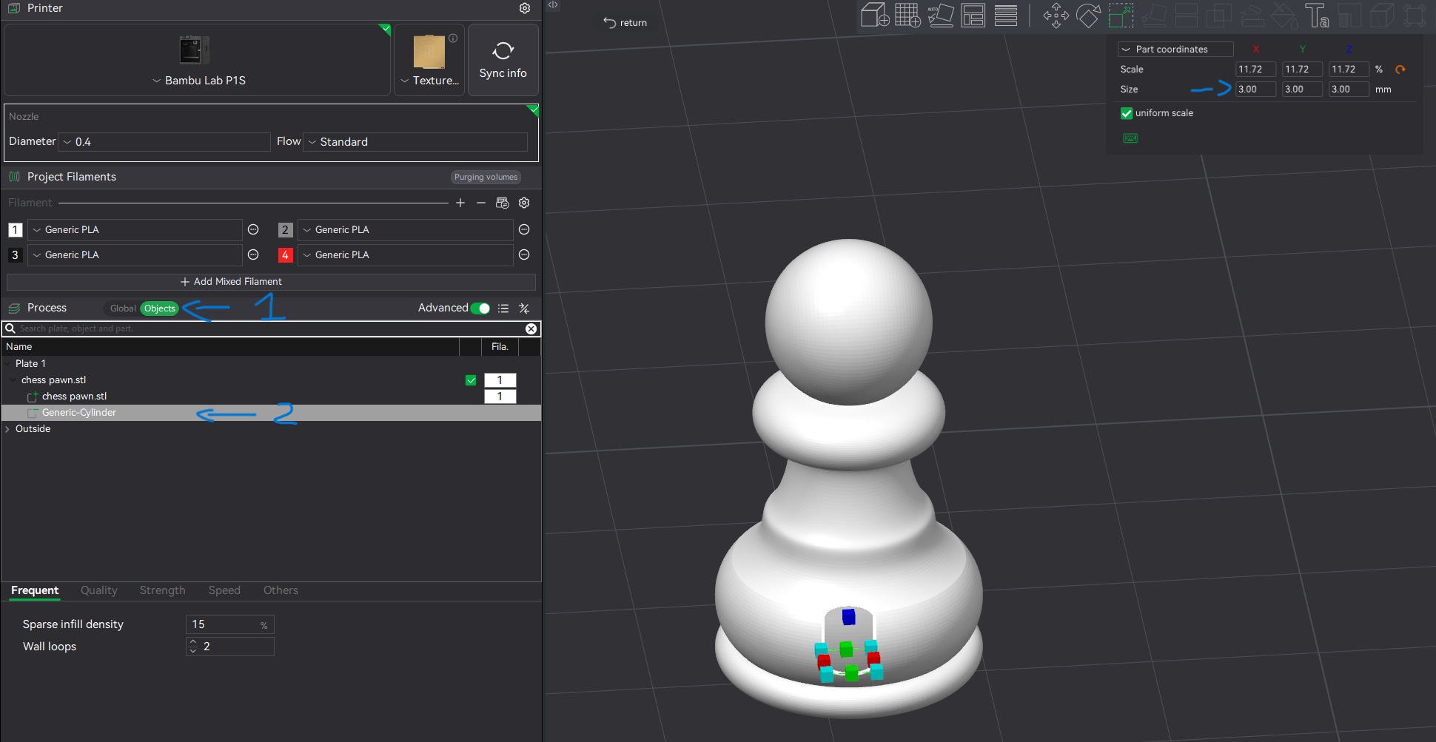1436x742 pixels.
Task: Click the white filament 1 color swatch
Action: click(x=15, y=230)
